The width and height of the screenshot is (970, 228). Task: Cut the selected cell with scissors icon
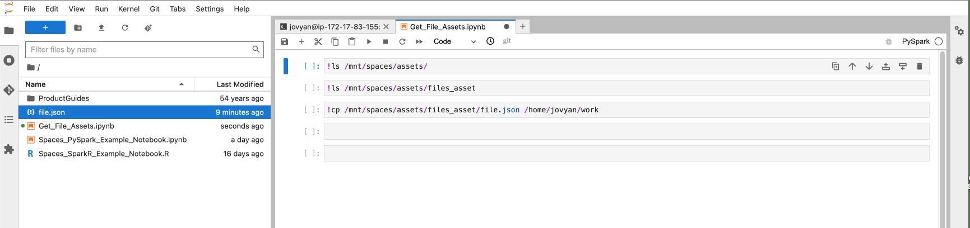pos(318,41)
